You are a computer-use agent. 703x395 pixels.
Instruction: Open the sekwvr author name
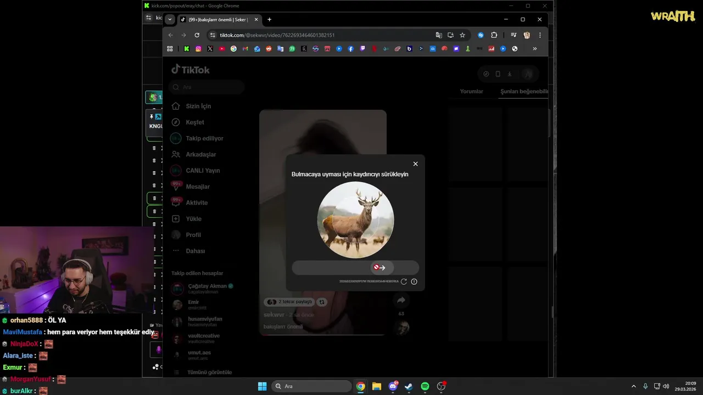tap(274, 315)
